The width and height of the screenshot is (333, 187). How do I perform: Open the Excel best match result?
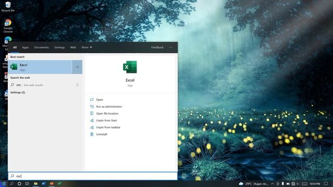coord(40,67)
